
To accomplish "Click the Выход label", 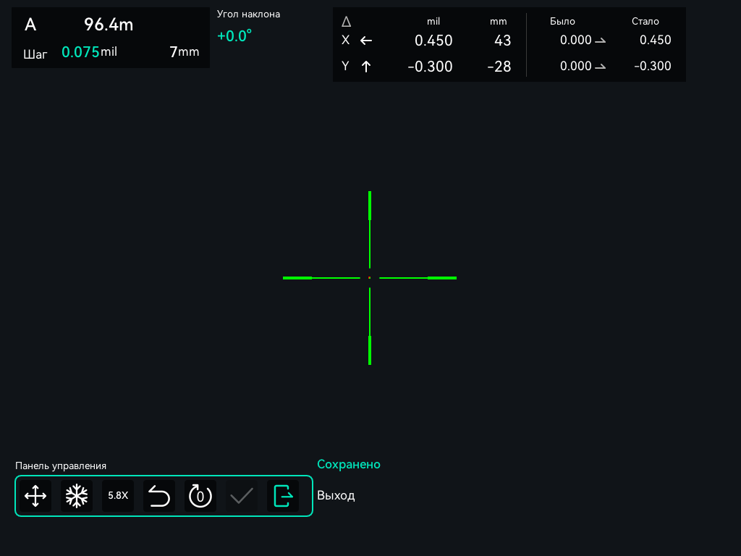I will tap(336, 495).
